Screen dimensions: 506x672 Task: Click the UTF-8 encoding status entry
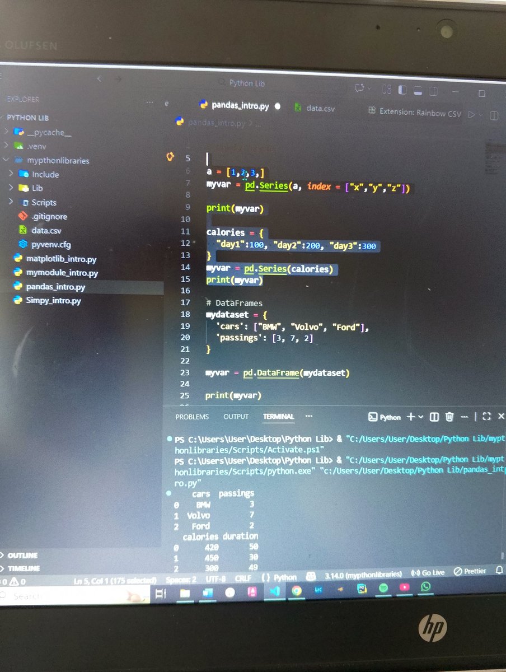pyautogui.click(x=215, y=579)
